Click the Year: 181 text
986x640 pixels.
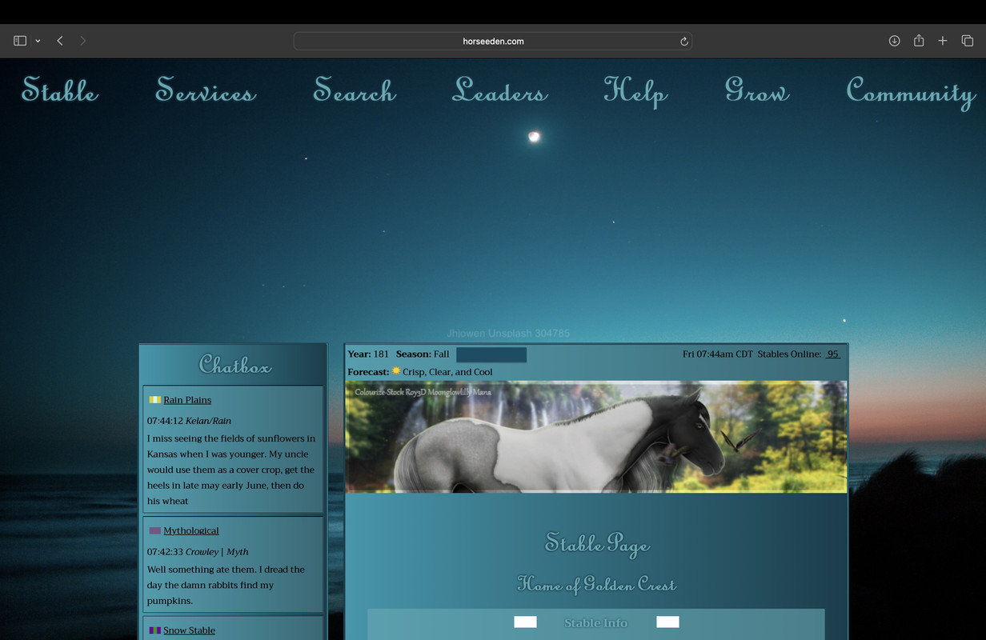coord(368,354)
